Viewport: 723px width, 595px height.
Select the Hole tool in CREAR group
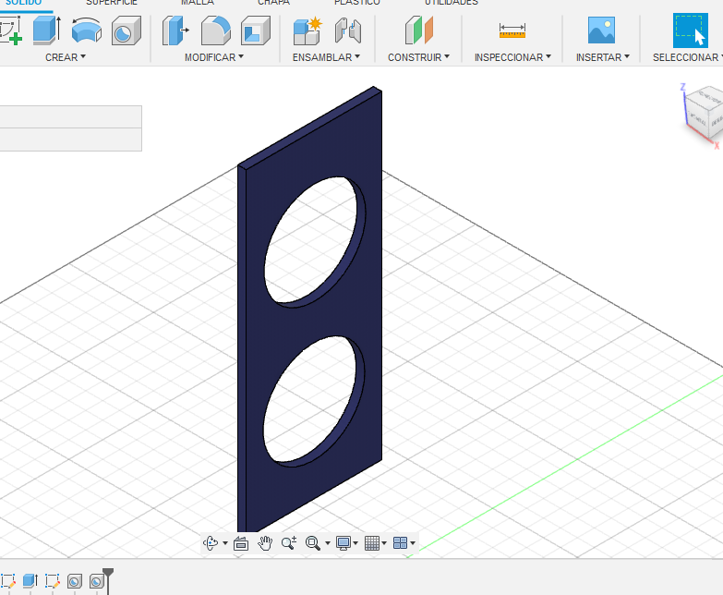126,30
